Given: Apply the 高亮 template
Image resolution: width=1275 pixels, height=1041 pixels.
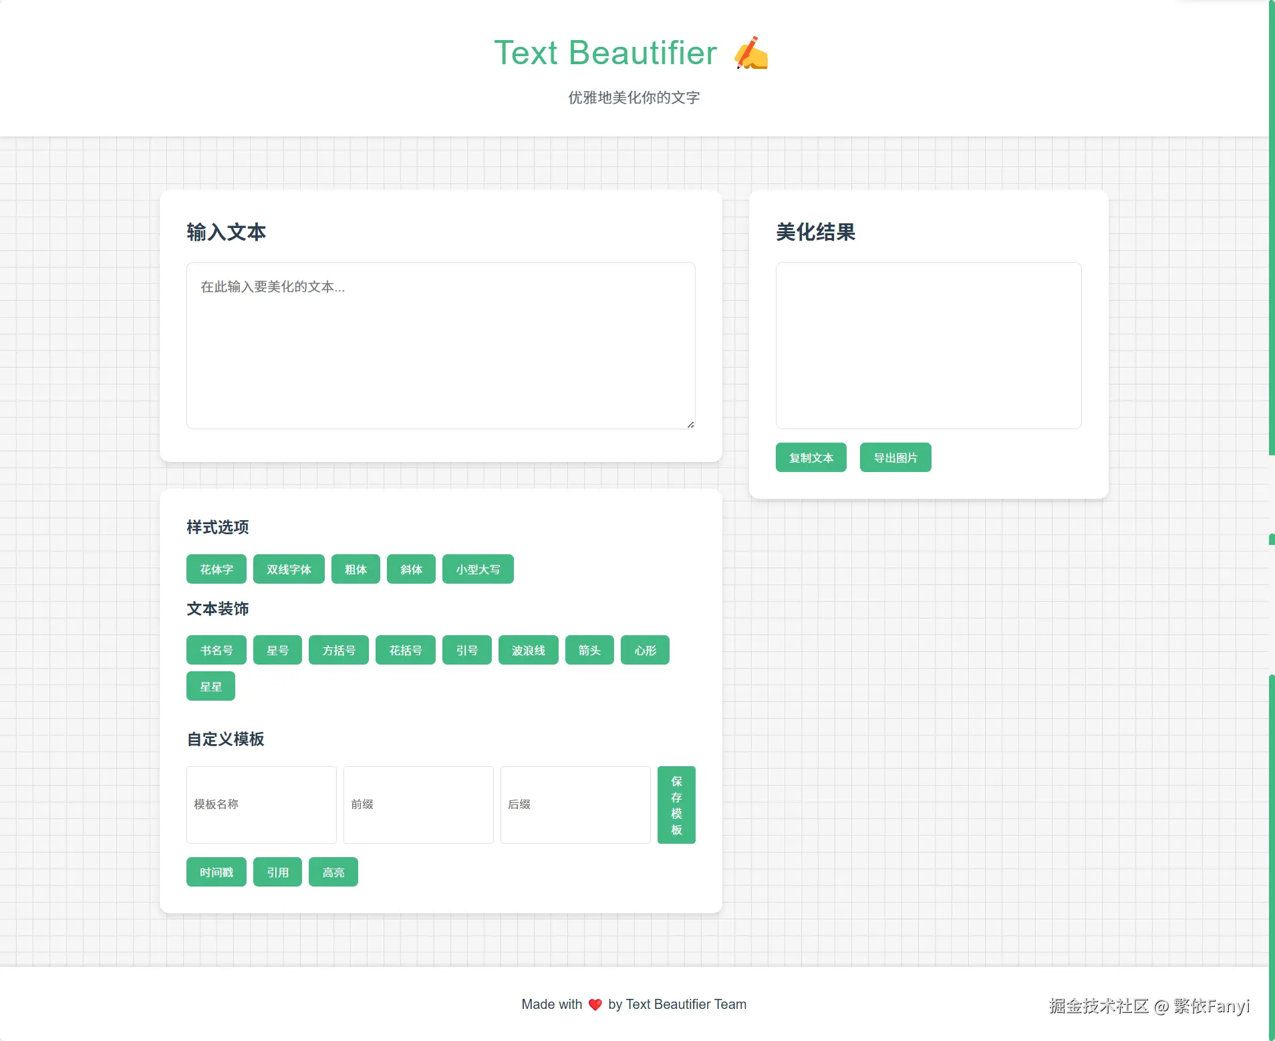Looking at the screenshot, I should pos(333,872).
